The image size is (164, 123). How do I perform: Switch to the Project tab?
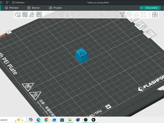click(x=55, y=8)
